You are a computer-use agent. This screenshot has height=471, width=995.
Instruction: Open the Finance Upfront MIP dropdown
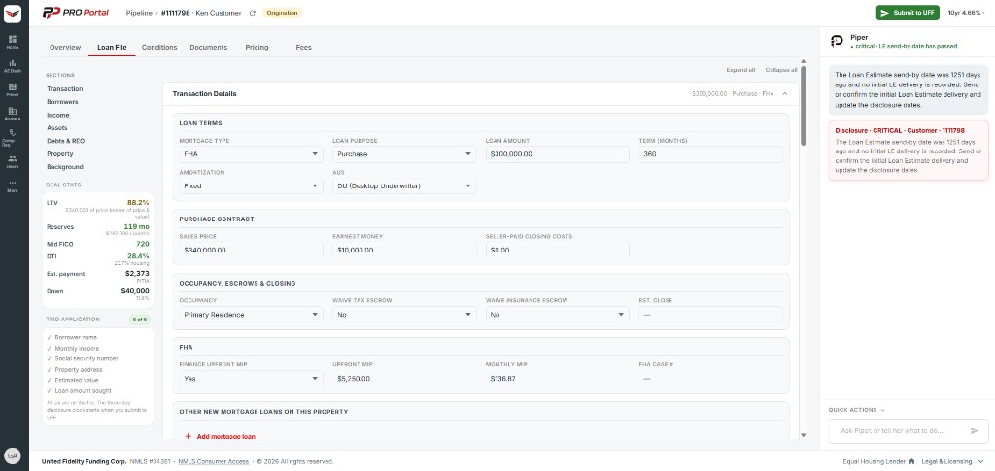(x=251, y=379)
